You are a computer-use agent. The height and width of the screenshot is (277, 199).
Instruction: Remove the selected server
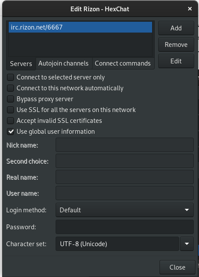[176, 45]
